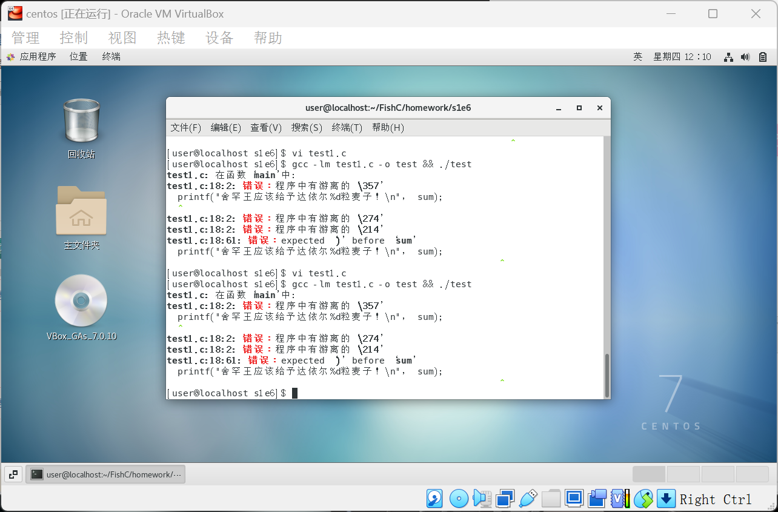
Task: Click the display settings indicator
Action: pos(574,499)
